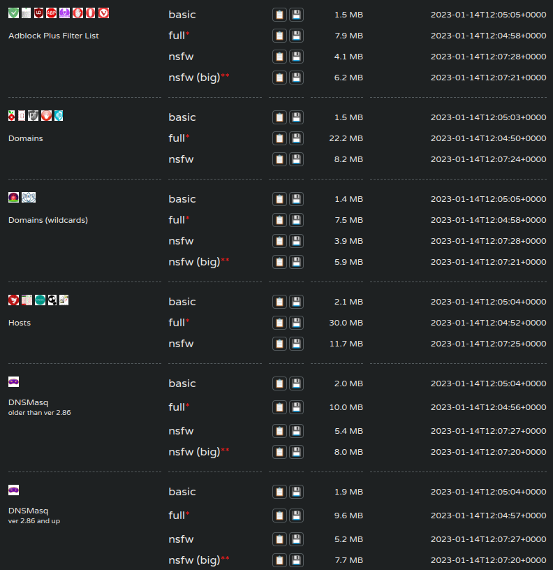
Task: Download the Adblock Plus full list
Action: pos(297,36)
